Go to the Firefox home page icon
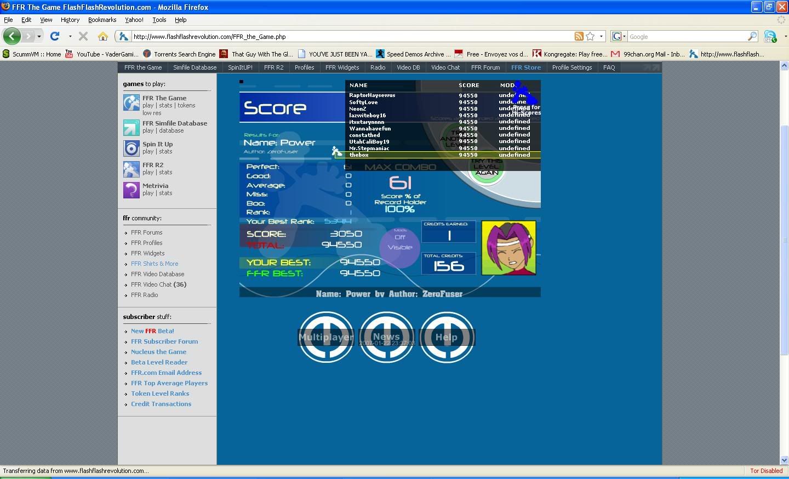This screenshot has height=479, width=789. (x=102, y=36)
